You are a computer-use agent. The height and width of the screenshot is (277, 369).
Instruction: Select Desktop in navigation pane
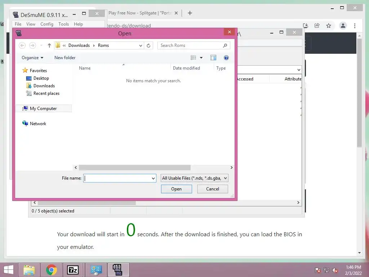[41, 78]
